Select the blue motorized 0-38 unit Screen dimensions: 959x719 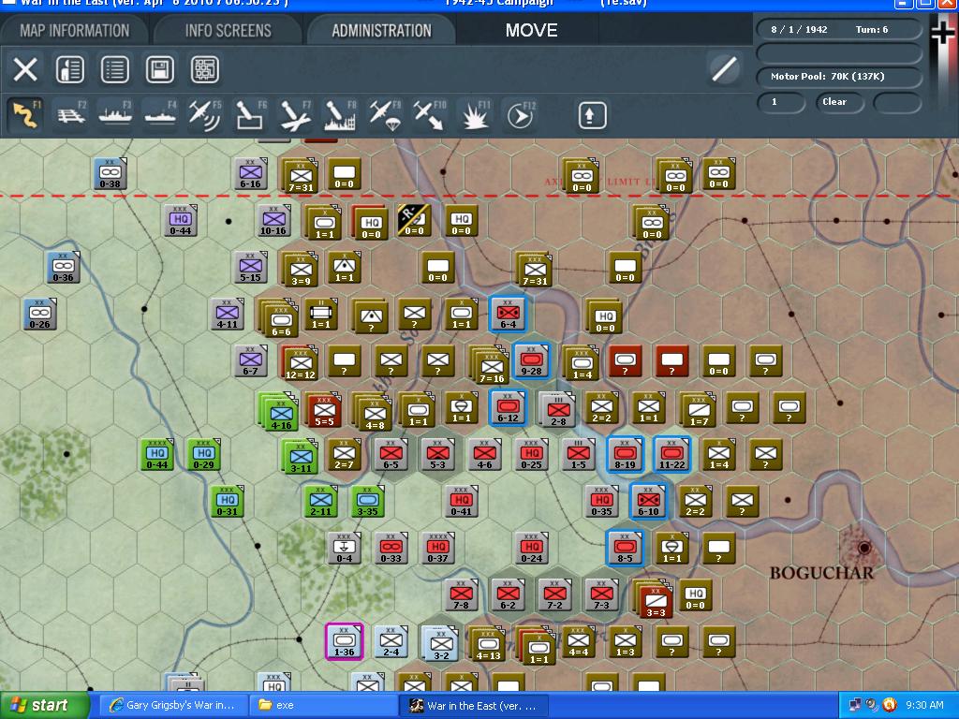tap(111, 174)
